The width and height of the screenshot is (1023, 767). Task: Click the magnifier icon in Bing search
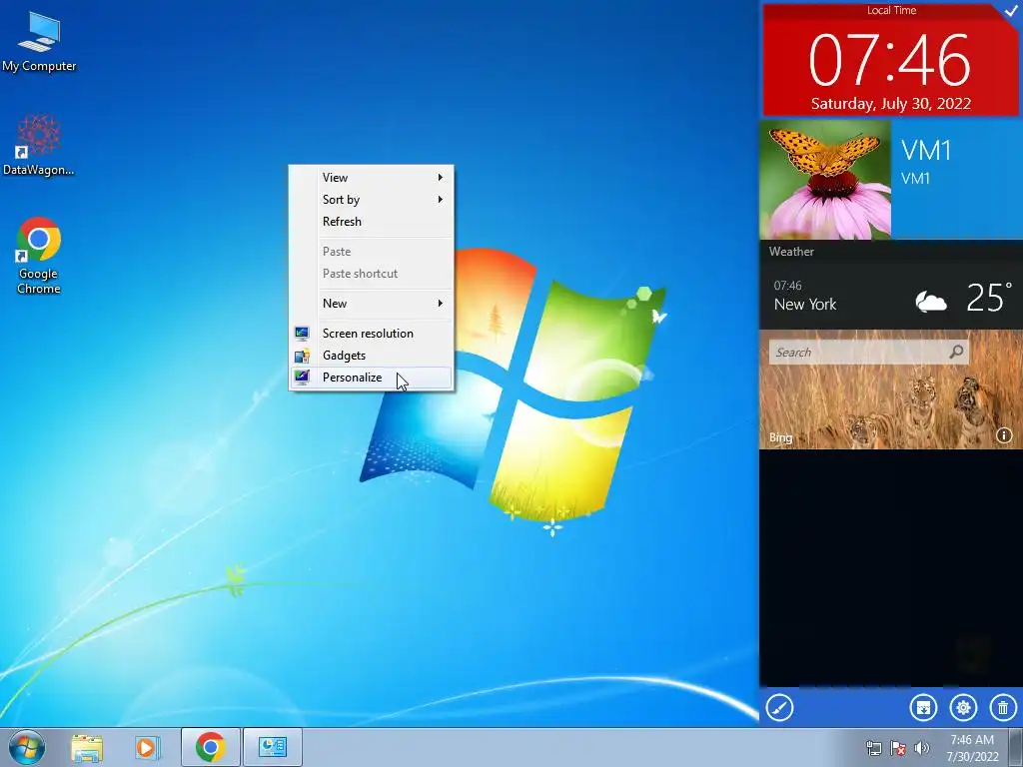pyautogui.click(x=956, y=353)
